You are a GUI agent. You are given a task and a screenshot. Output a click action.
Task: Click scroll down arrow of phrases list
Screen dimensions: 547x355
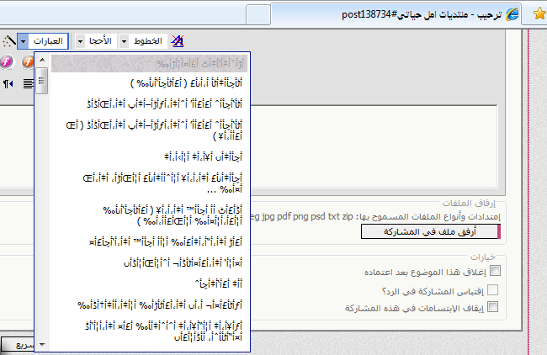coord(41,344)
